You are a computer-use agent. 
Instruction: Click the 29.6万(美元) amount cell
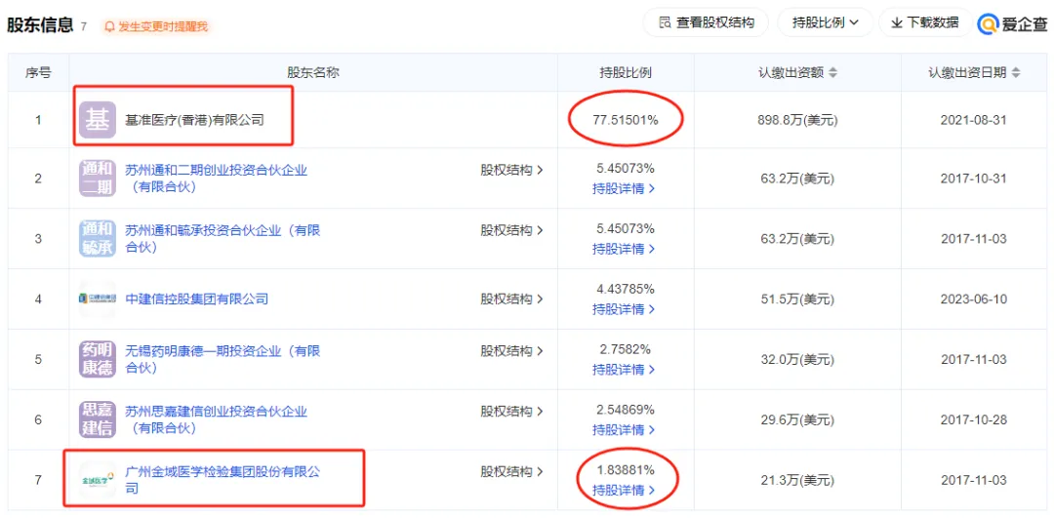tap(798, 419)
